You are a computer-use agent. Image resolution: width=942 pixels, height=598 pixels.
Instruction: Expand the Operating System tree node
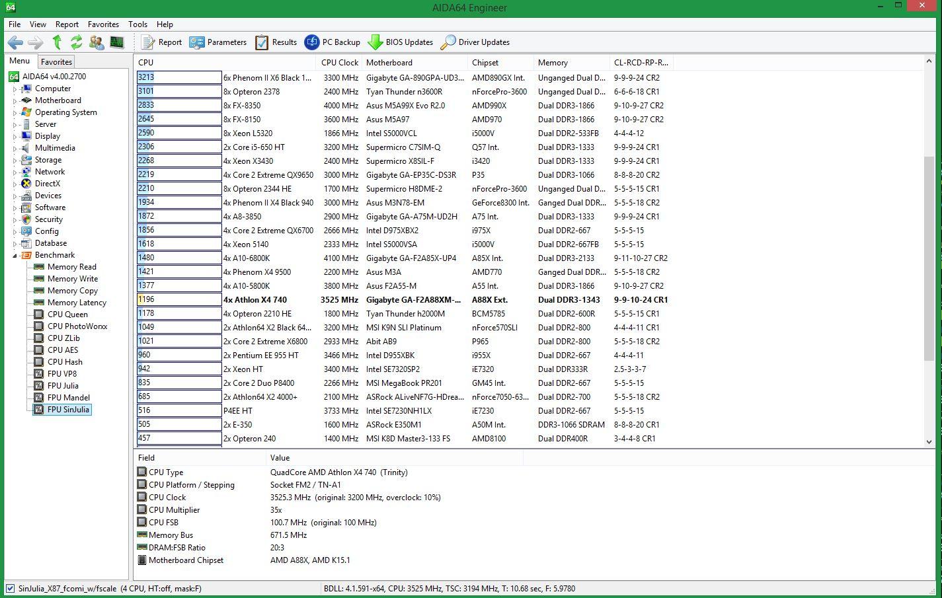pos(15,113)
